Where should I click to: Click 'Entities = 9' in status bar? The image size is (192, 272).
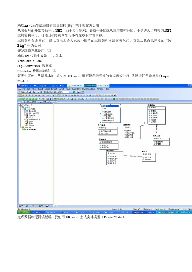click(147, 209)
